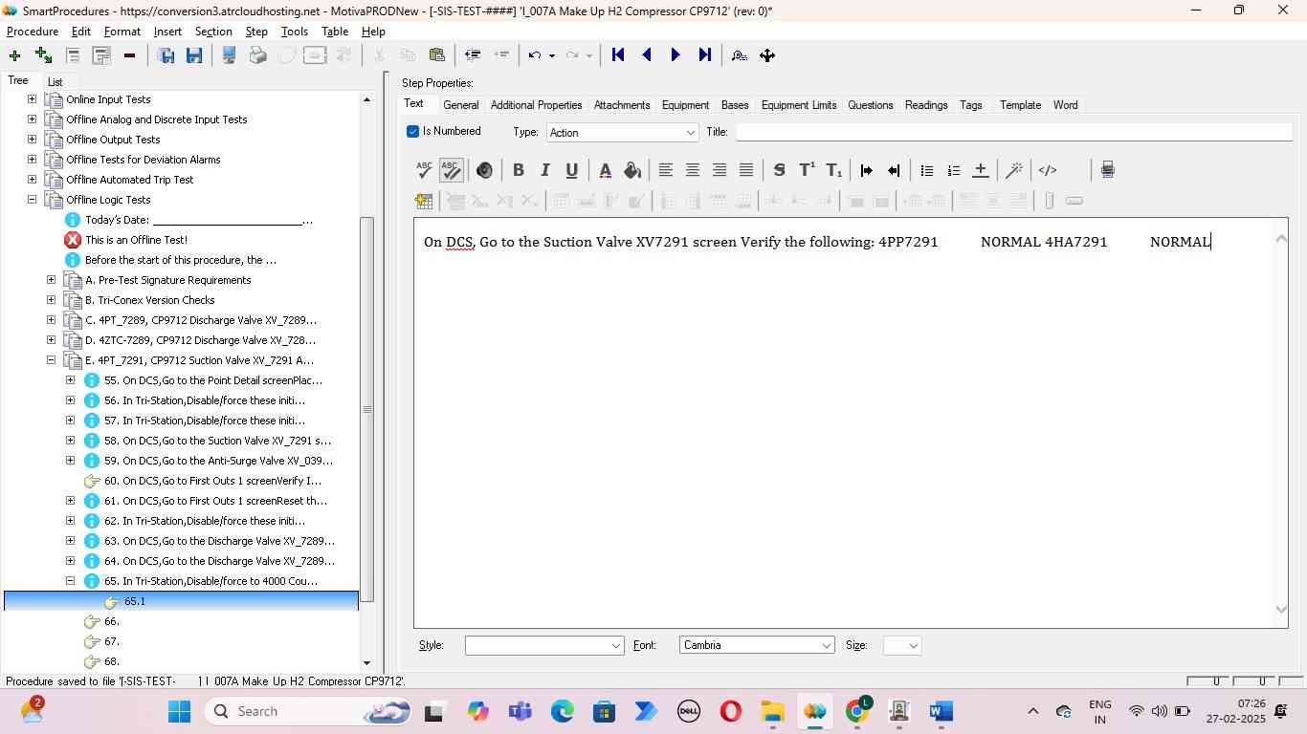Switch to the Attachments tab
Screen dimensions: 1307x734
click(x=622, y=105)
